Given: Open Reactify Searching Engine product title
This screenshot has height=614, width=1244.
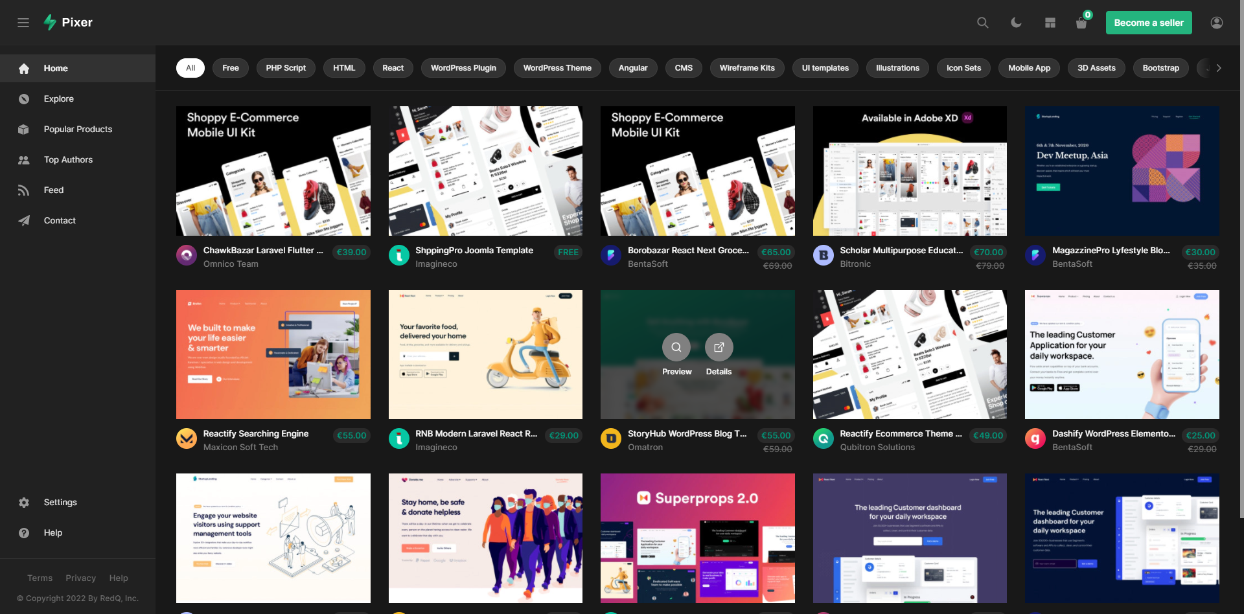Looking at the screenshot, I should [x=256, y=434].
